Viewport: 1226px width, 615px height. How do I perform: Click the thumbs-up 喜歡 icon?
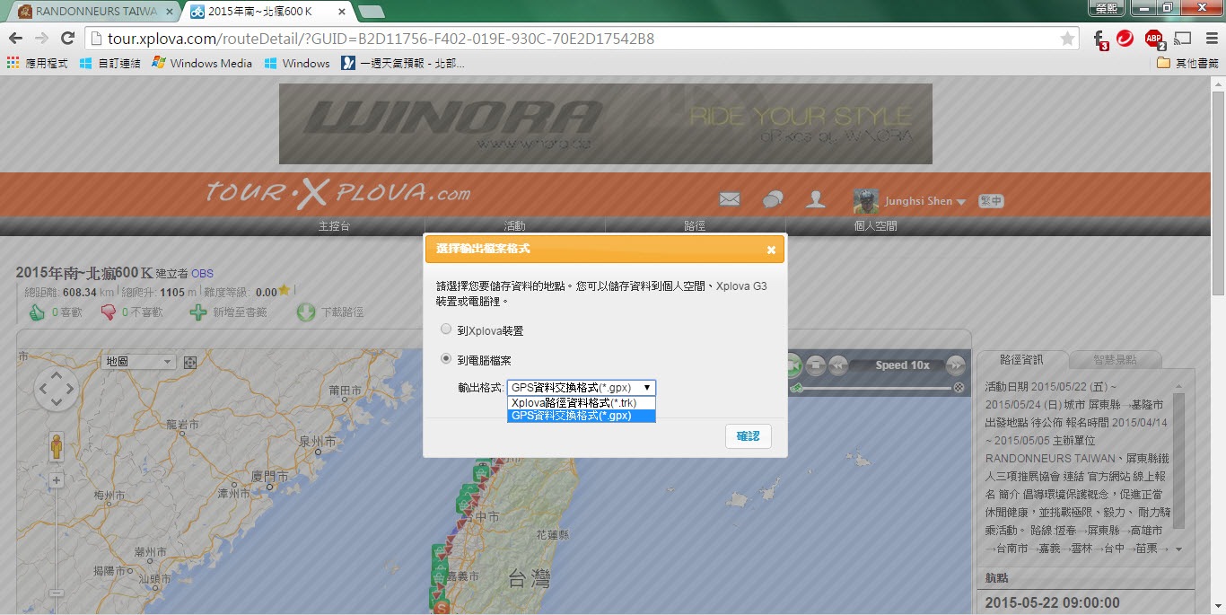tap(37, 312)
